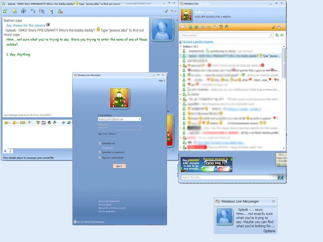Click the contact's blue display picture in chat
The height and width of the screenshot is (242, 323).
point(162,29)
